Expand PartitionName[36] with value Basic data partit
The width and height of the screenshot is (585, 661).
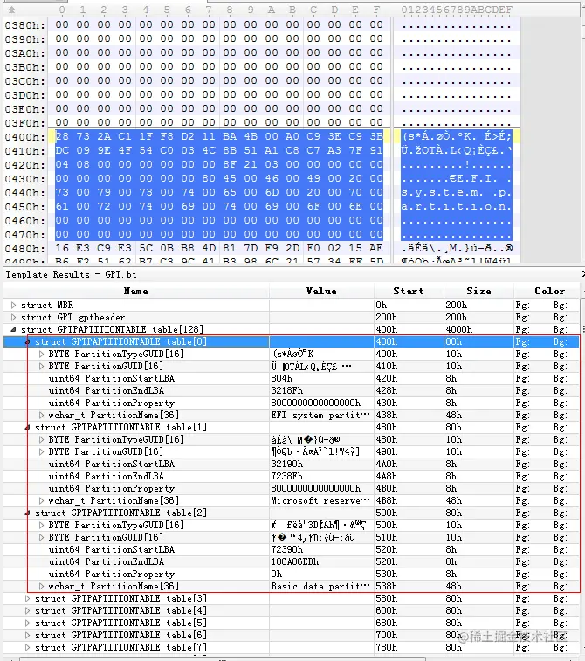41,586
